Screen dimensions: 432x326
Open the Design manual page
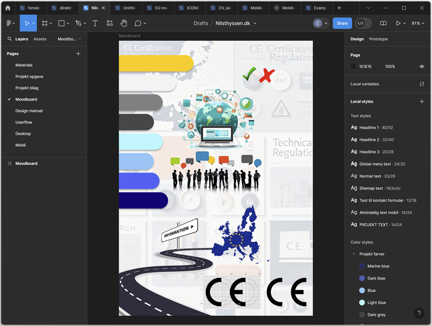pos(29,111)
